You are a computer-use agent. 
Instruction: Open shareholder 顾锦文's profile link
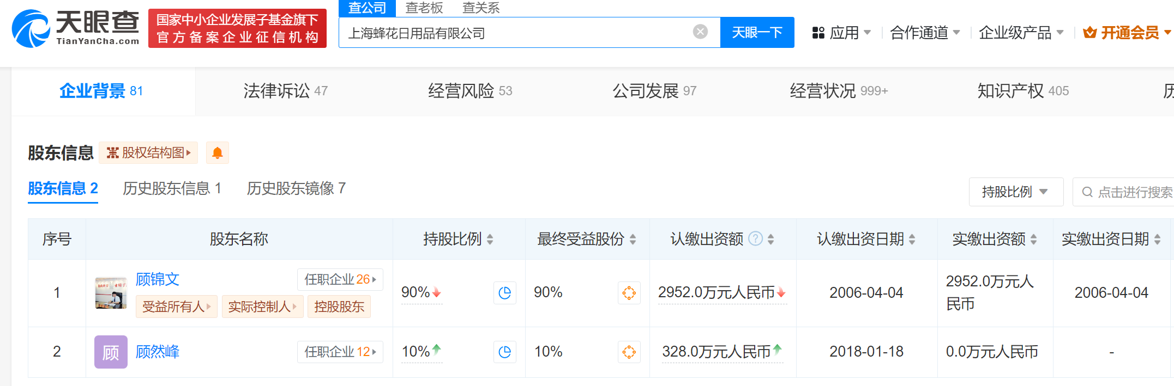click(x=158, y=279)
